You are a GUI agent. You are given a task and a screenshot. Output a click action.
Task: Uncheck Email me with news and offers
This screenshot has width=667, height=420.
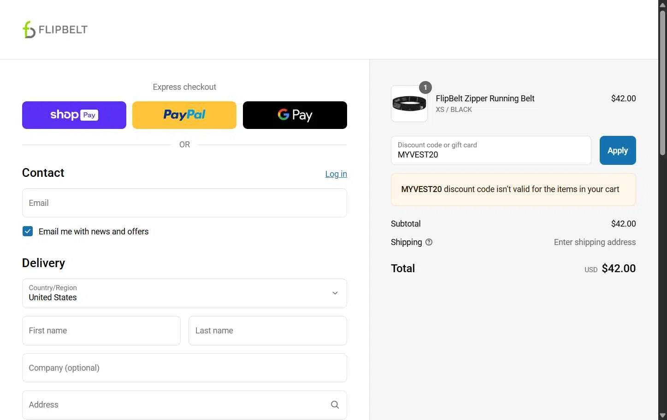pyautogui.click(x=28, y=231)
